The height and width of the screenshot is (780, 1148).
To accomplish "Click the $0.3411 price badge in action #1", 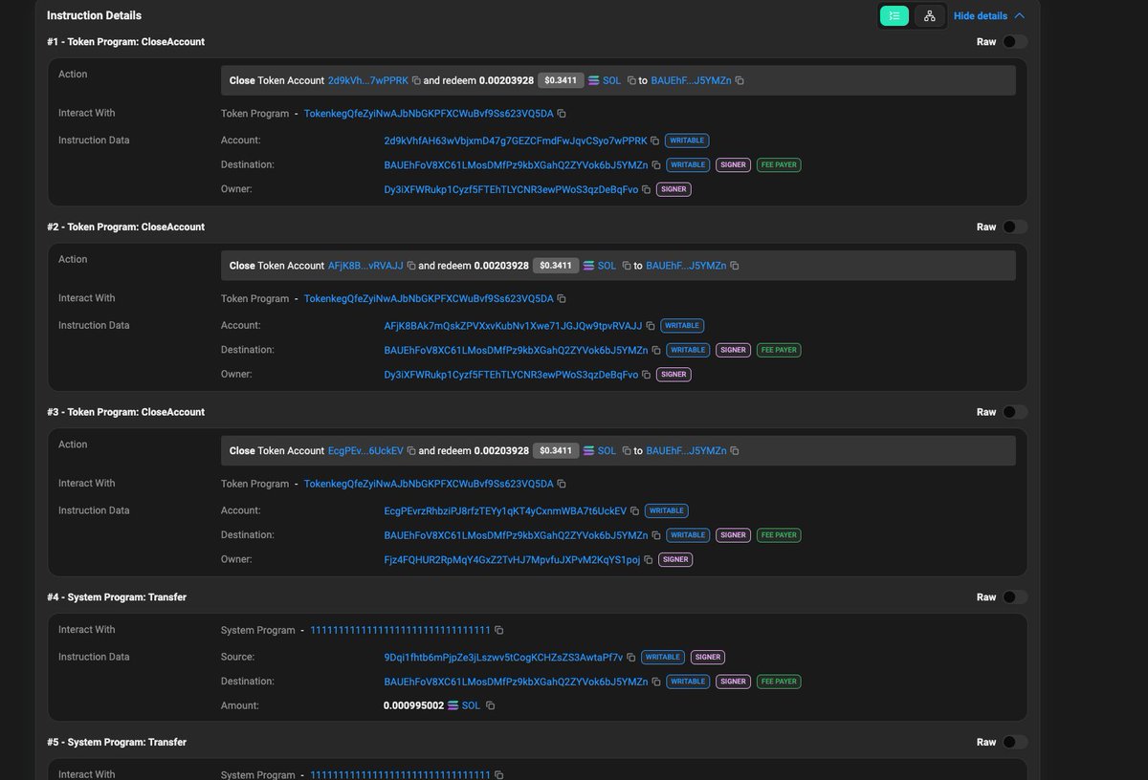I will pyautogui.click(x=560, y=81).
